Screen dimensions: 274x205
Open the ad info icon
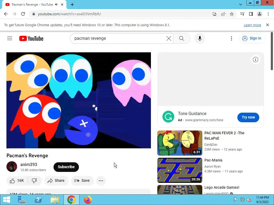pos(255,60)
